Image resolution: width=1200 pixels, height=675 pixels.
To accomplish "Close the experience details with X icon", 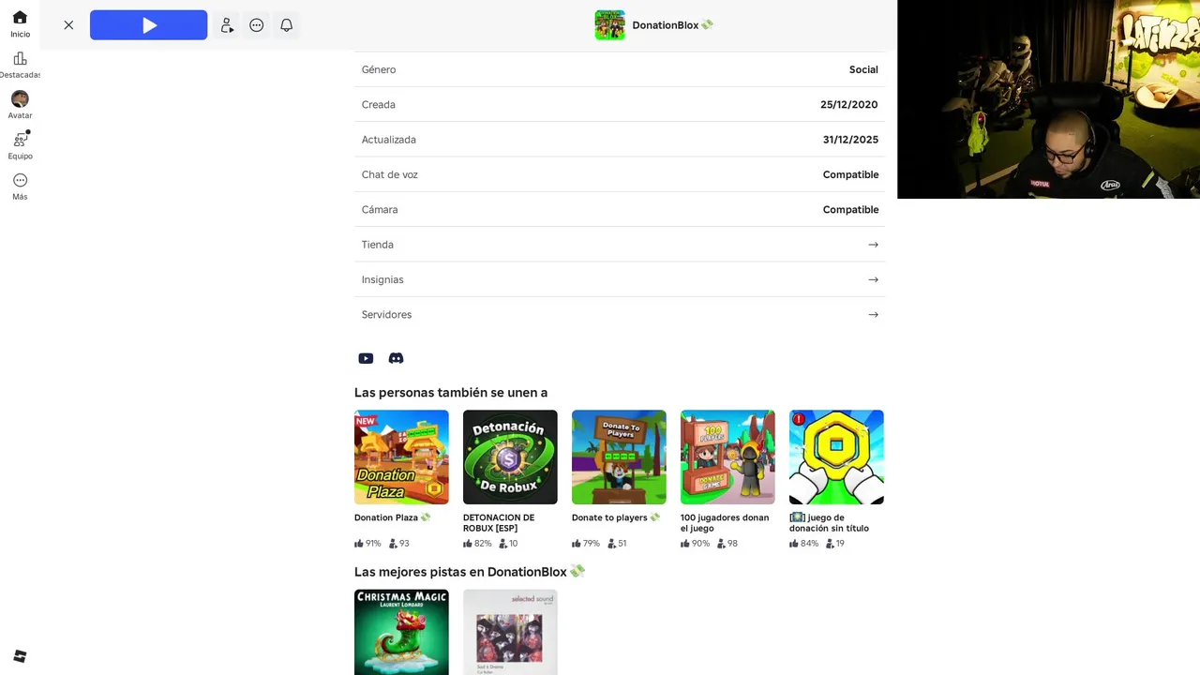I will (x=68, y=25).
